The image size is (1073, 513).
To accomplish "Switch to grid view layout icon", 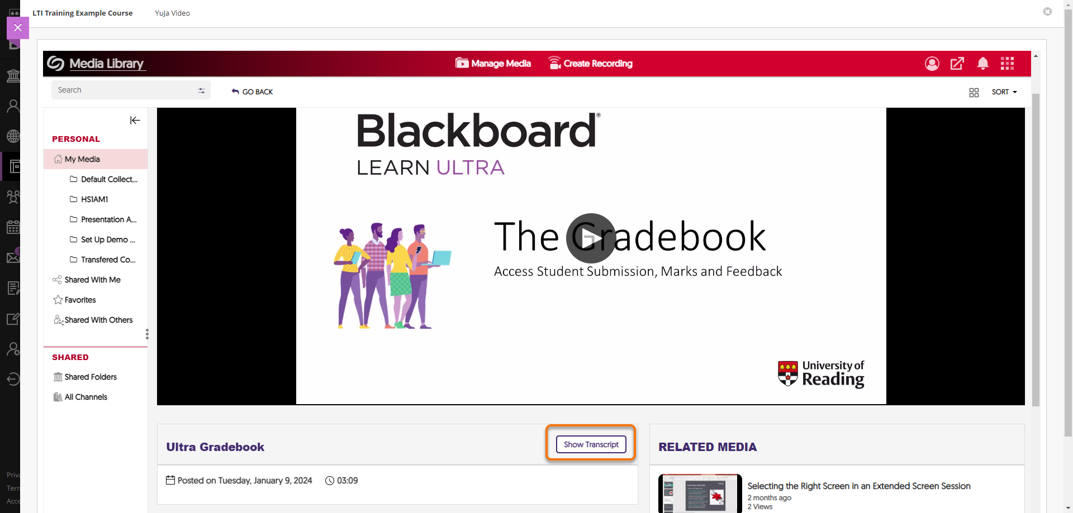I will (x=974, y=93).
